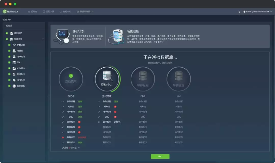Collapse the 智能巡检 tree chevron
275x163 pixels.
click(43, 39)
